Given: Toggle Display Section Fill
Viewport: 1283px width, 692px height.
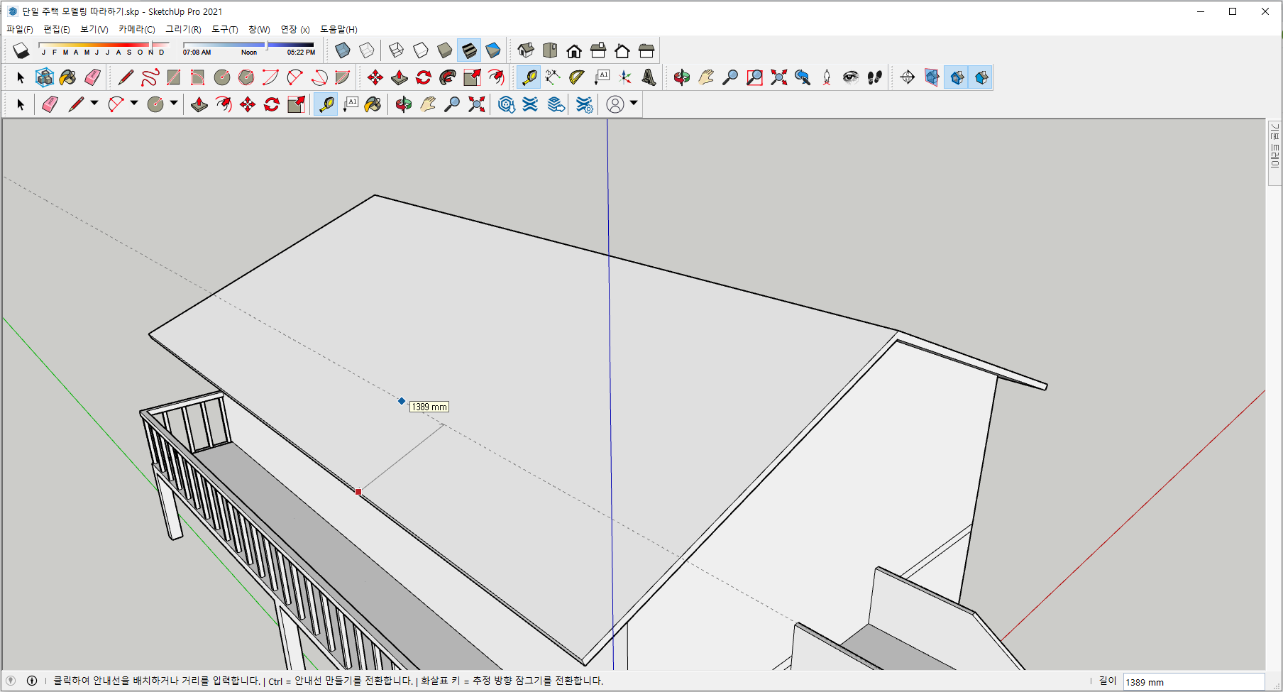Looking at the screenshot, I should pyautogui.click(x=981, y=77).
